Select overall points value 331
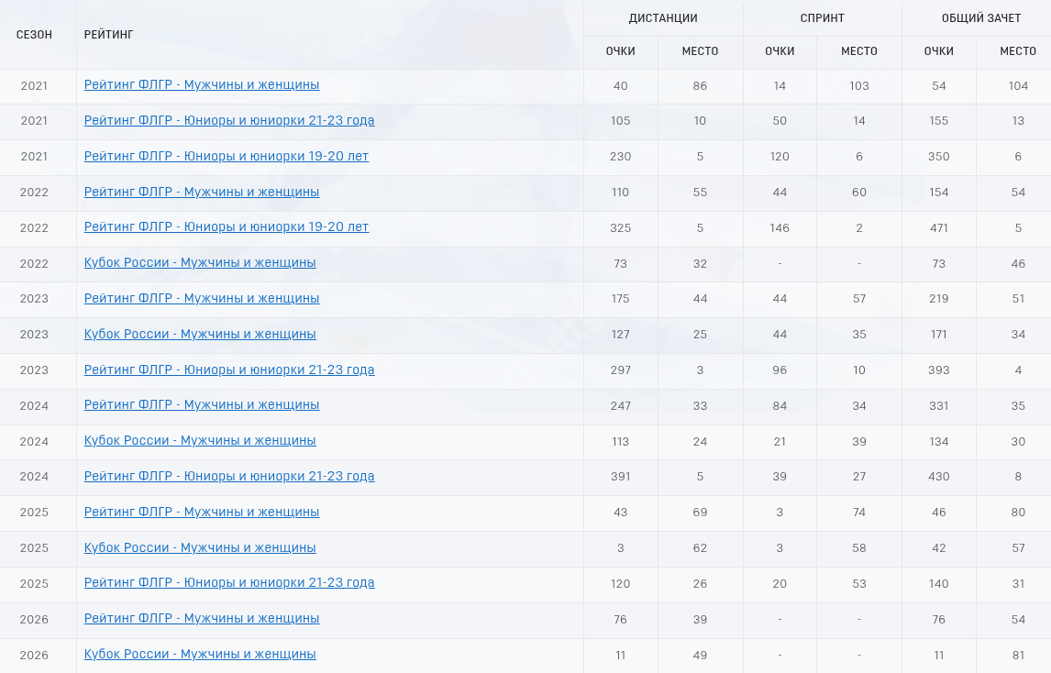 tap(938, 405)
